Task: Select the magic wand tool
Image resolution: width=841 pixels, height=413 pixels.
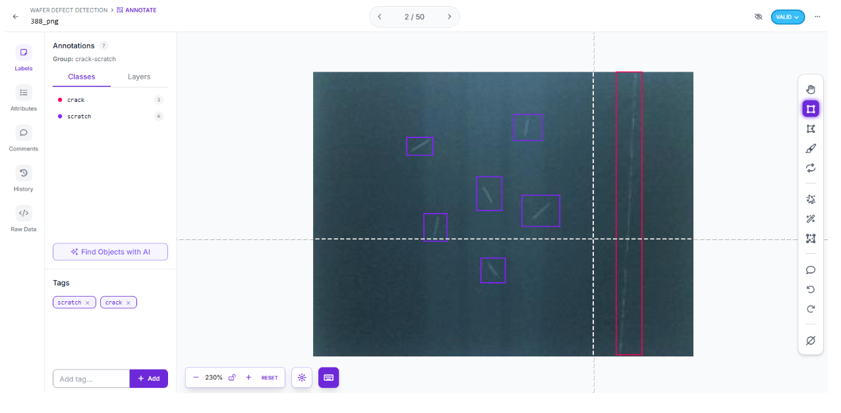Action: (x=811, y=218)
